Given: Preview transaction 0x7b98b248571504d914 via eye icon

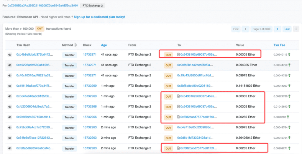Looking at the screenshot, I should [10, 117].
